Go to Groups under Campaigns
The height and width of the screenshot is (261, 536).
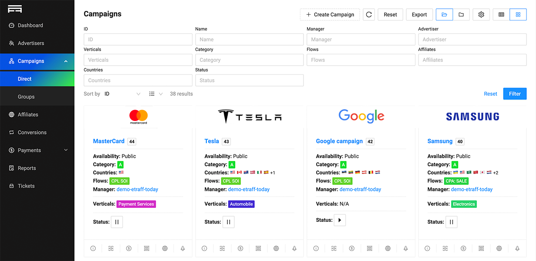pos(26,97)
